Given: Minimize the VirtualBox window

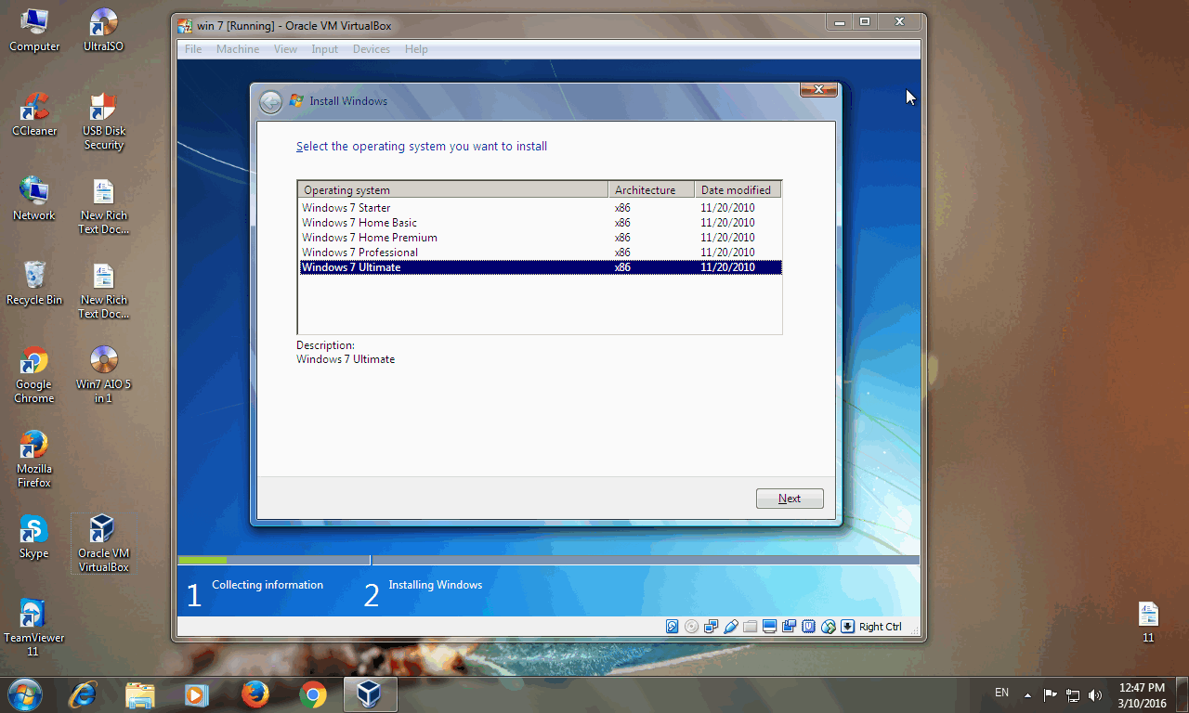Looking at the screenshot, I should (x=840, y=21).
